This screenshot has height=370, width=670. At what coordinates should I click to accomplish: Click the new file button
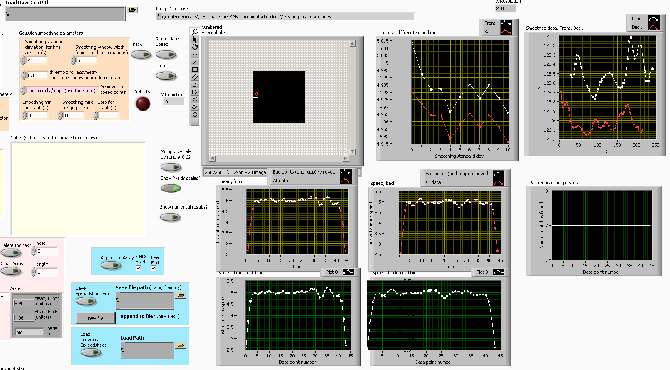tap(96, 318)
